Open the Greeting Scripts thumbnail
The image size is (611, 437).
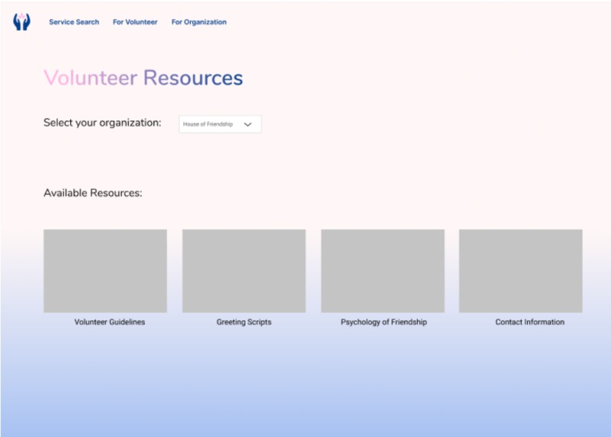coord(244,271)
